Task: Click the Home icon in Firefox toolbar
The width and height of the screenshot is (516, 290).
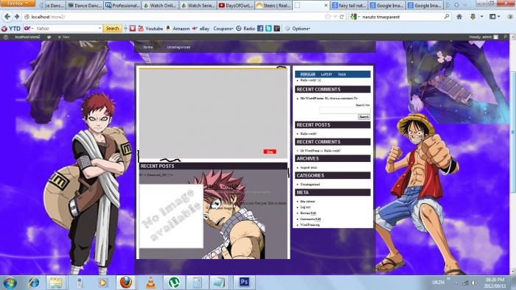Action: (x=459, y=16)
